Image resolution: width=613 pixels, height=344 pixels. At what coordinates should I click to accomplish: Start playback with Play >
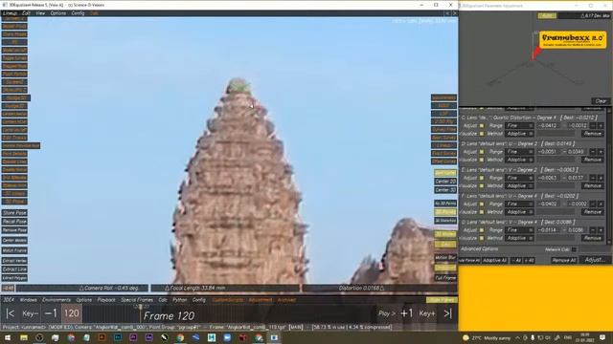coord(387,313)
